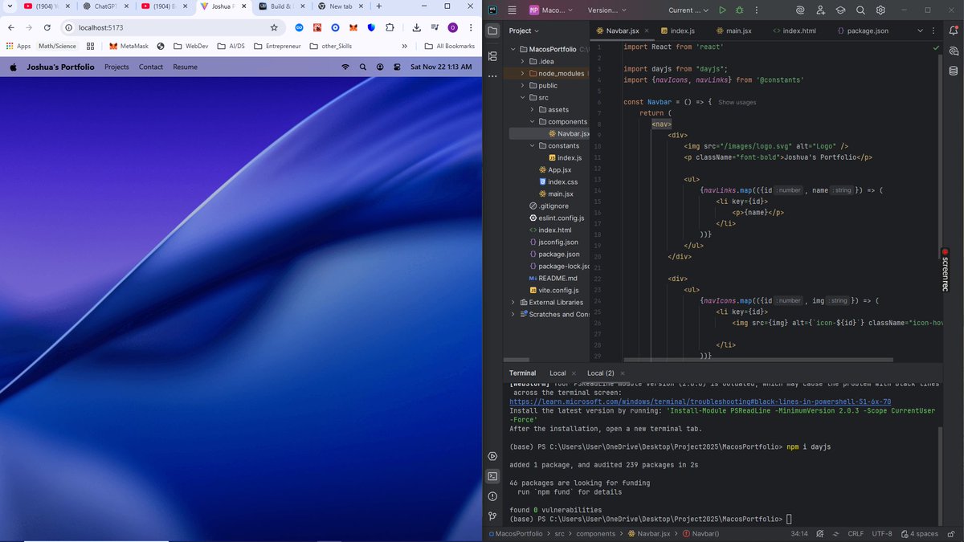Click Resume link in portfolio navbar

click(185, 67)
